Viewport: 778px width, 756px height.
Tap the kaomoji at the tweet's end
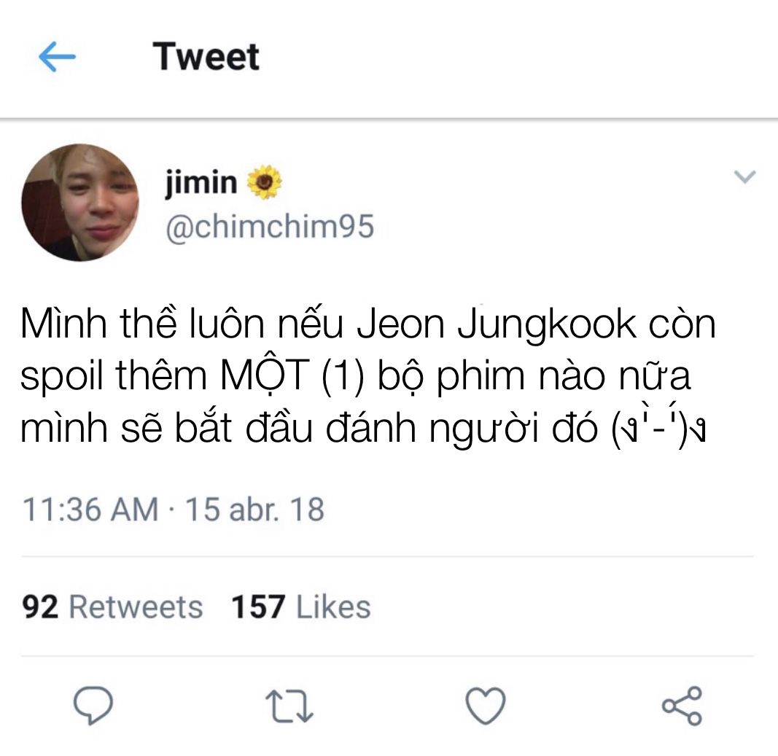[659, 428]
